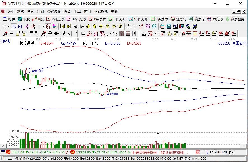Viewport: 248px width, 162px height.
Task: Open the 文件 menu
Action: tap(10, 11)
